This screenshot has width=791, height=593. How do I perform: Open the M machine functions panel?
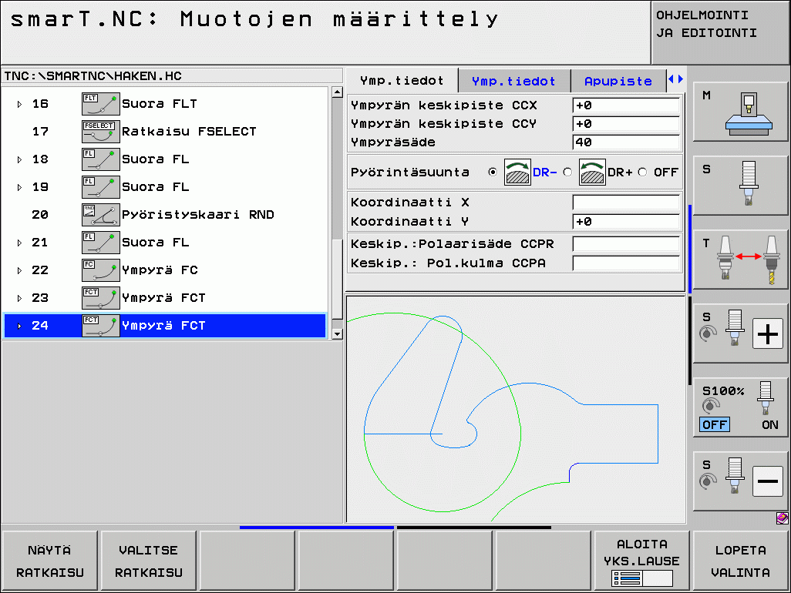click(x=741, y=112)
